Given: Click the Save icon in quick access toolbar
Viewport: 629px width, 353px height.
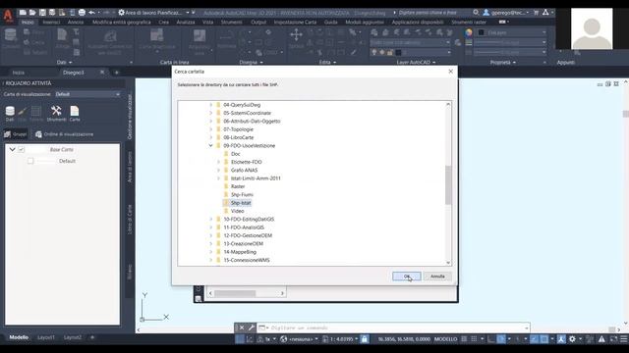Looking at the screenshot, I should pyautogui.click(x=42, y=13).
